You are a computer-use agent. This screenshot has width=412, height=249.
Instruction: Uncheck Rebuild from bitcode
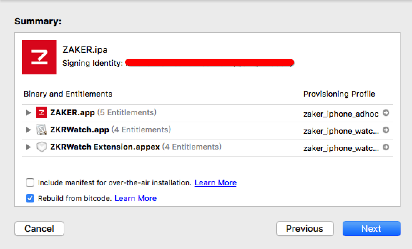30,198
